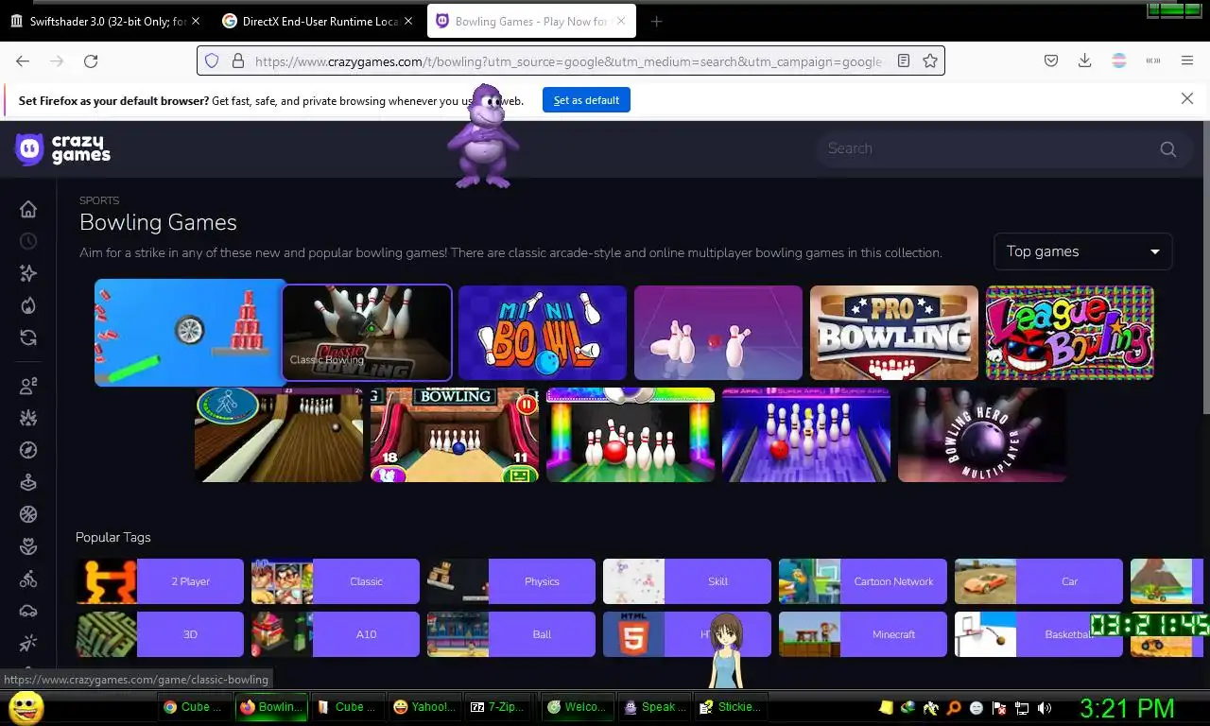Open 2 Player category icon in sidebar
Image resolution: width=1210 pixels, height=726 pixels.
(x=28, y=386)
